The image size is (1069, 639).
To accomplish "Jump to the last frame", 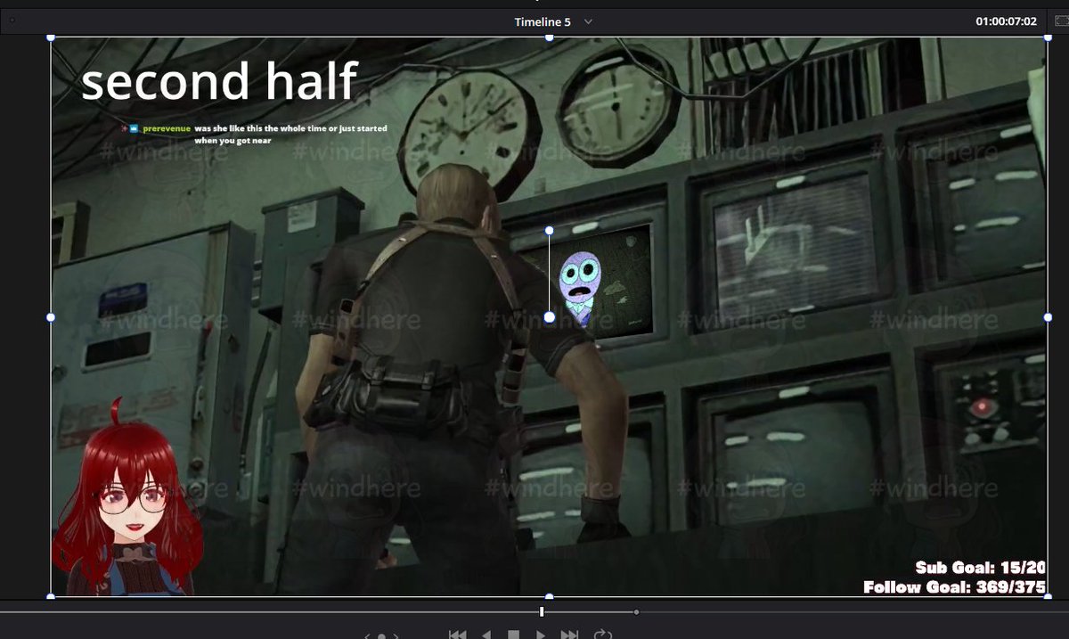I will (569, 635).
